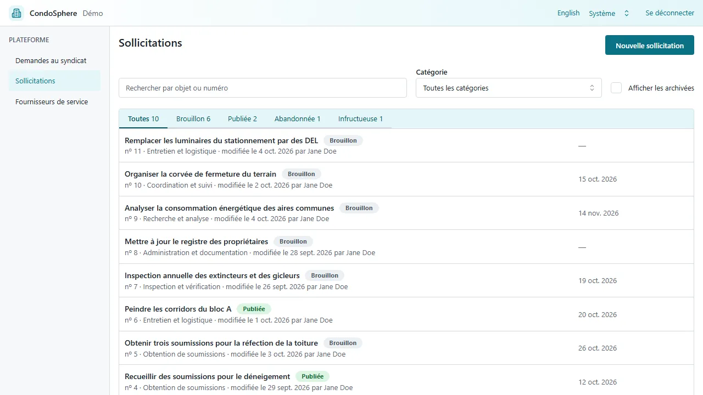This screenshot has height=395, width=703.
Task: Switch language to English
Action: (568, 13)
